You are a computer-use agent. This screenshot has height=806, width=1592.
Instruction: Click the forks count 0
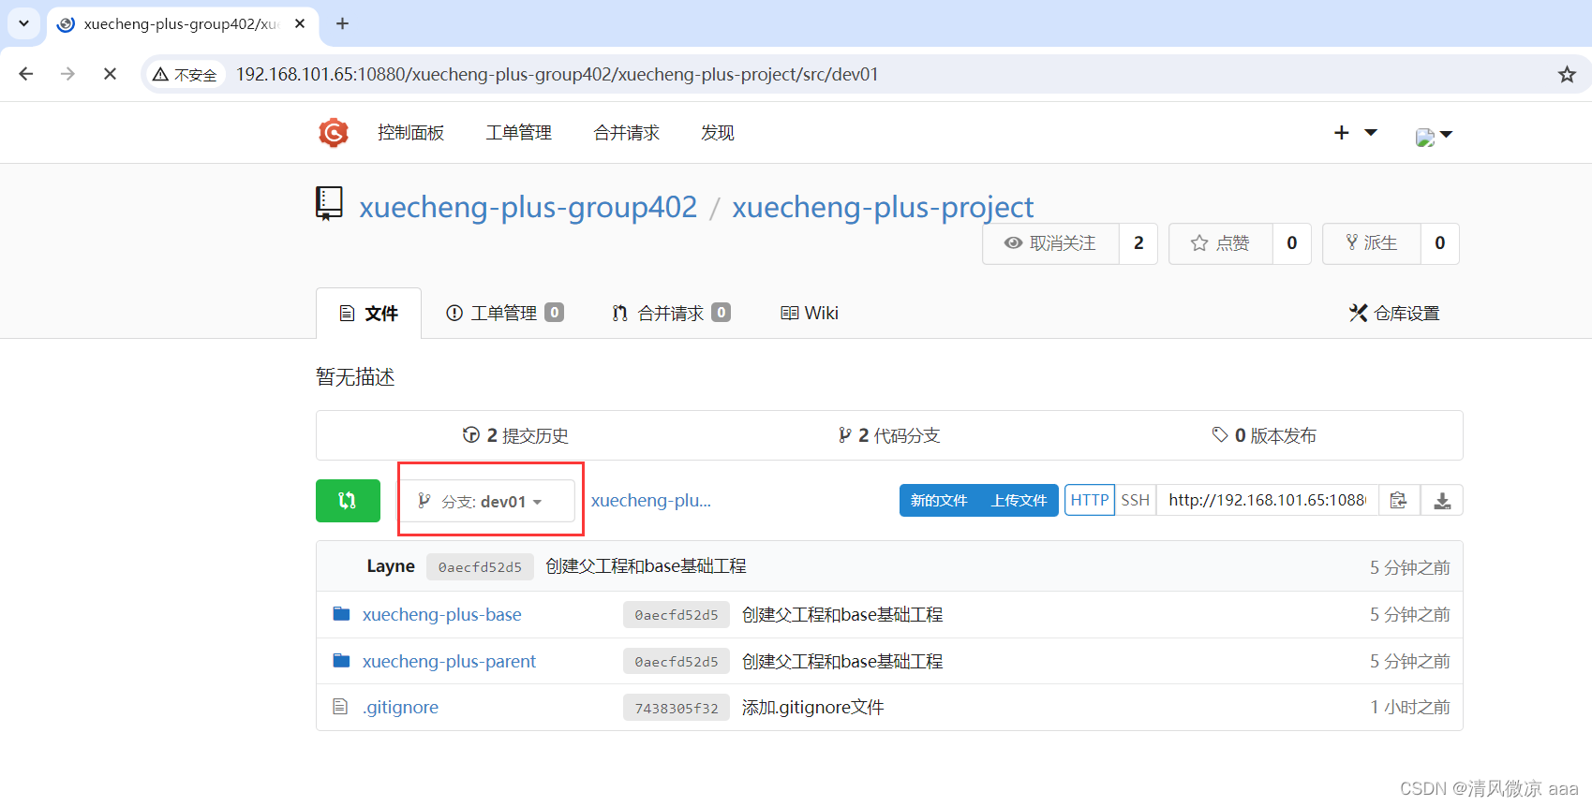click(1440, 243)
